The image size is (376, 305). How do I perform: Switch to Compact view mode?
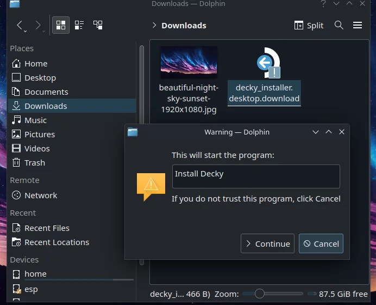[x=79, y=25]
